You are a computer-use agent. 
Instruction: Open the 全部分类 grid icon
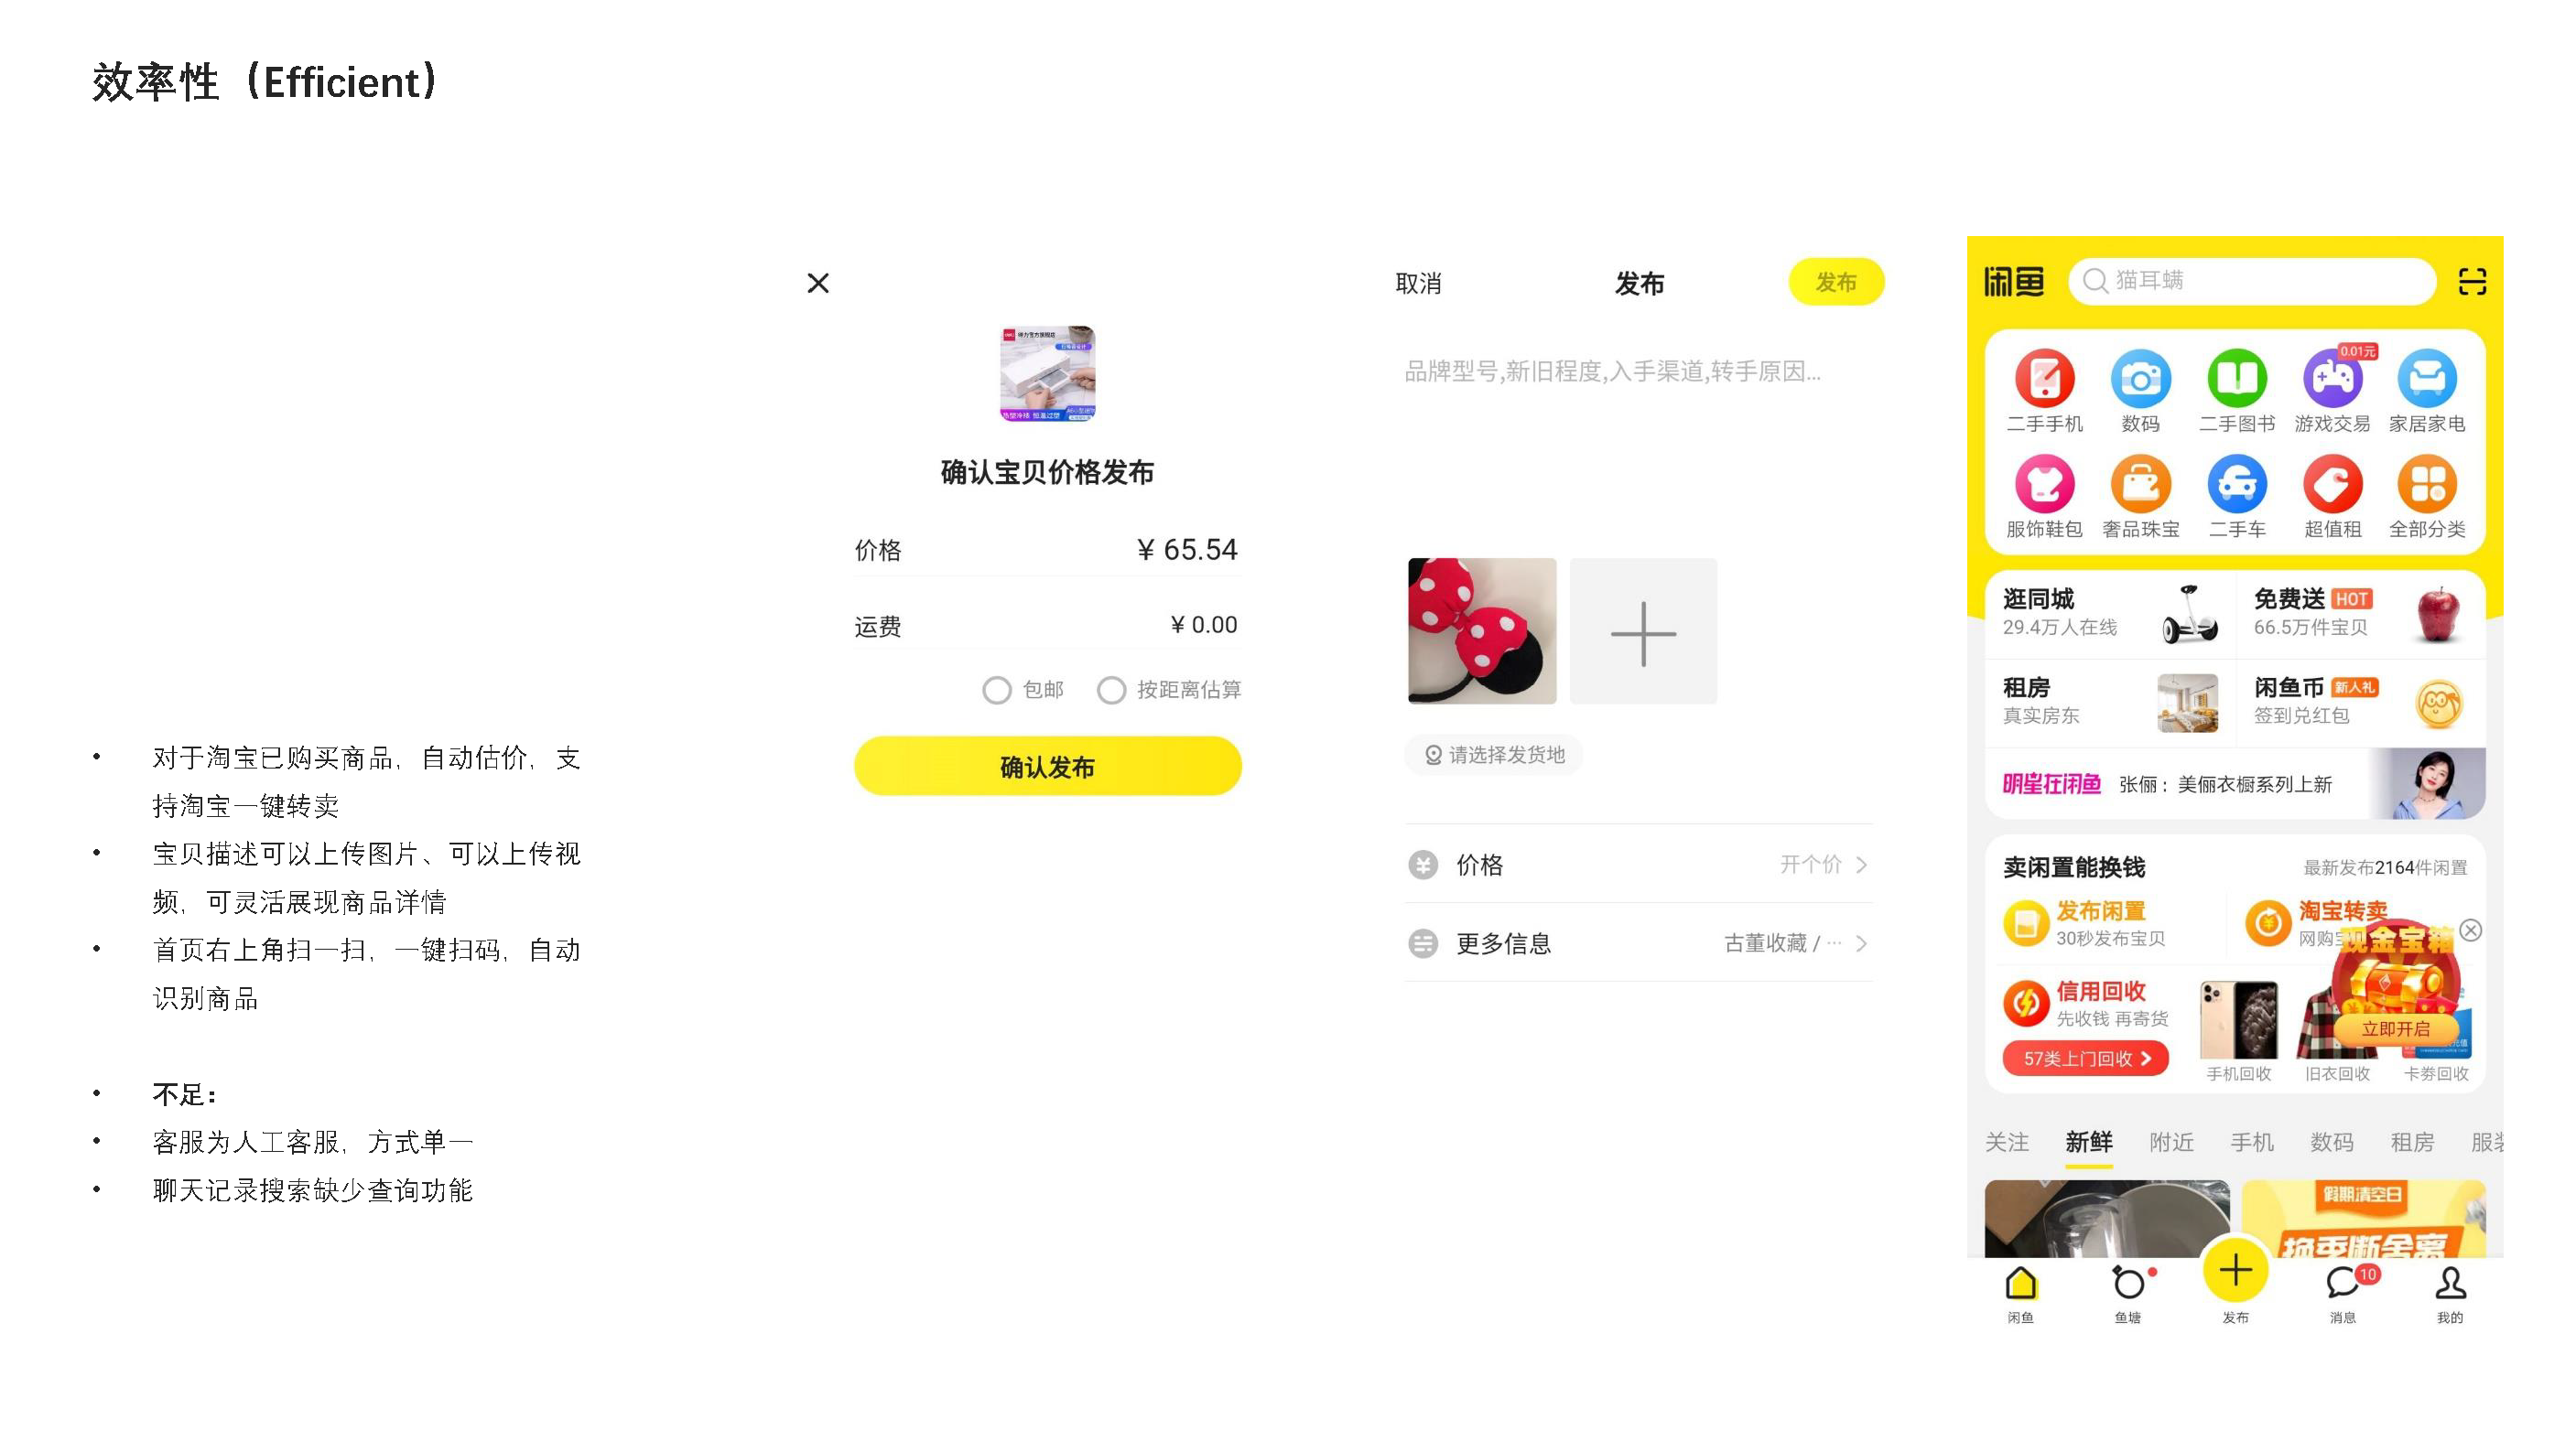pos(2427,485)
